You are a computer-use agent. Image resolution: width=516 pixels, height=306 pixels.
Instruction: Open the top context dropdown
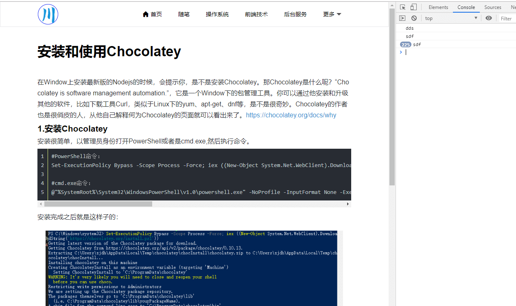[451, 18]
